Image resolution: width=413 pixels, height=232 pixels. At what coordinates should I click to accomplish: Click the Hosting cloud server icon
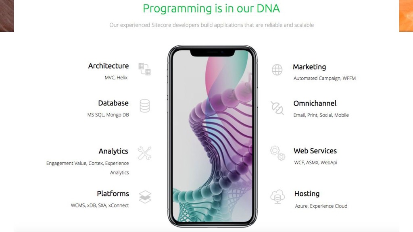click(x=277, y=197)
